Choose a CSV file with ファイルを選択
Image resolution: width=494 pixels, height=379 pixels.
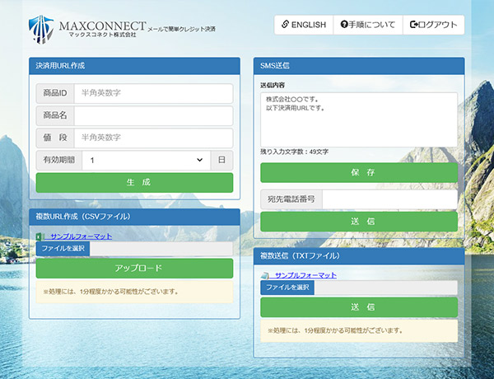click(64, 249)
